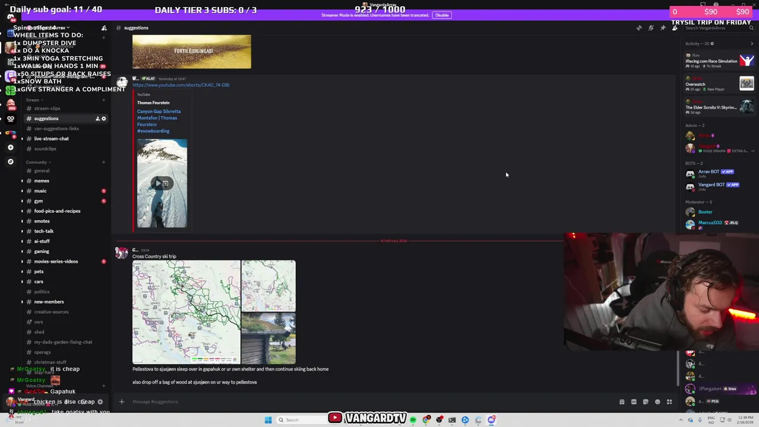Open pinned messages in channel header

662,28
